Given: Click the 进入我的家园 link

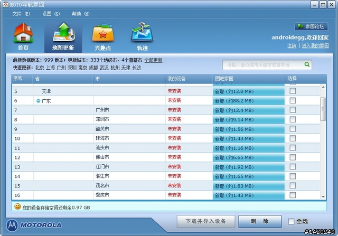Looking at the screenshot, I should tap(315, 46).
